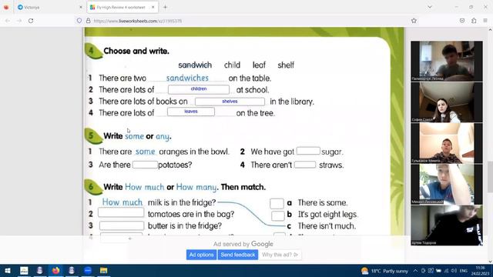Select blank before 'potatoes?' in exercise 5
Viewport: 493px width, 277px height.
pos(145,165)
